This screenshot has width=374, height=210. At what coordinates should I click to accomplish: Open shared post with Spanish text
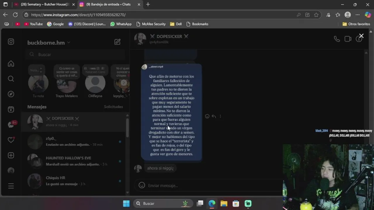coord(171,112)
